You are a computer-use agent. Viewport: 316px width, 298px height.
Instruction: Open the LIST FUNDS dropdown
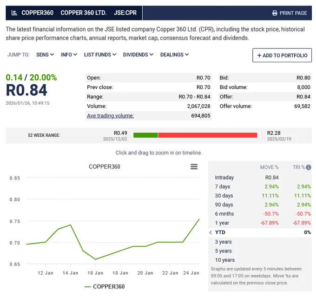click(x=100, y=55)
